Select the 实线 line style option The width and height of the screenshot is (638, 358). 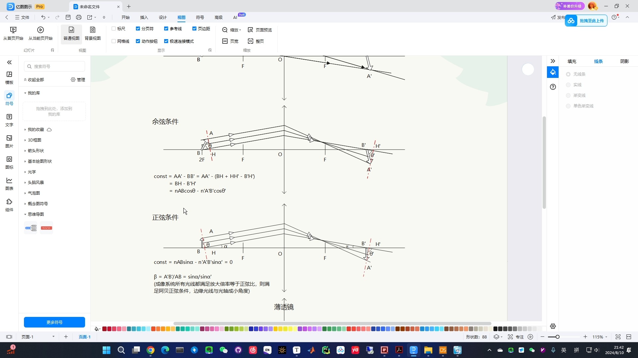coord(568,85)
